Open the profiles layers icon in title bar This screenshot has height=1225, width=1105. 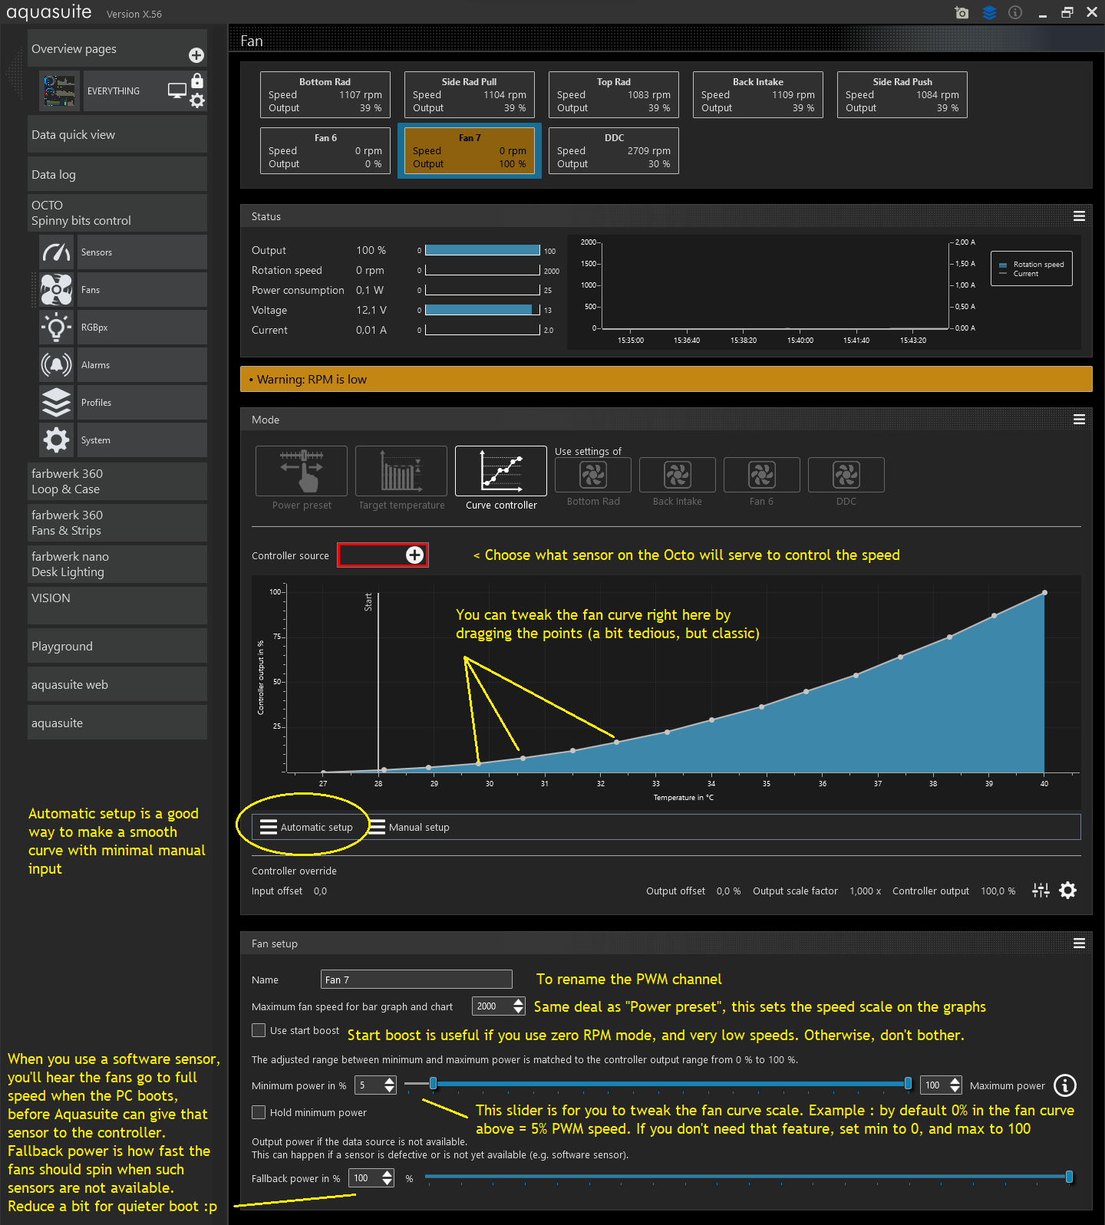(x=989, y=12)
